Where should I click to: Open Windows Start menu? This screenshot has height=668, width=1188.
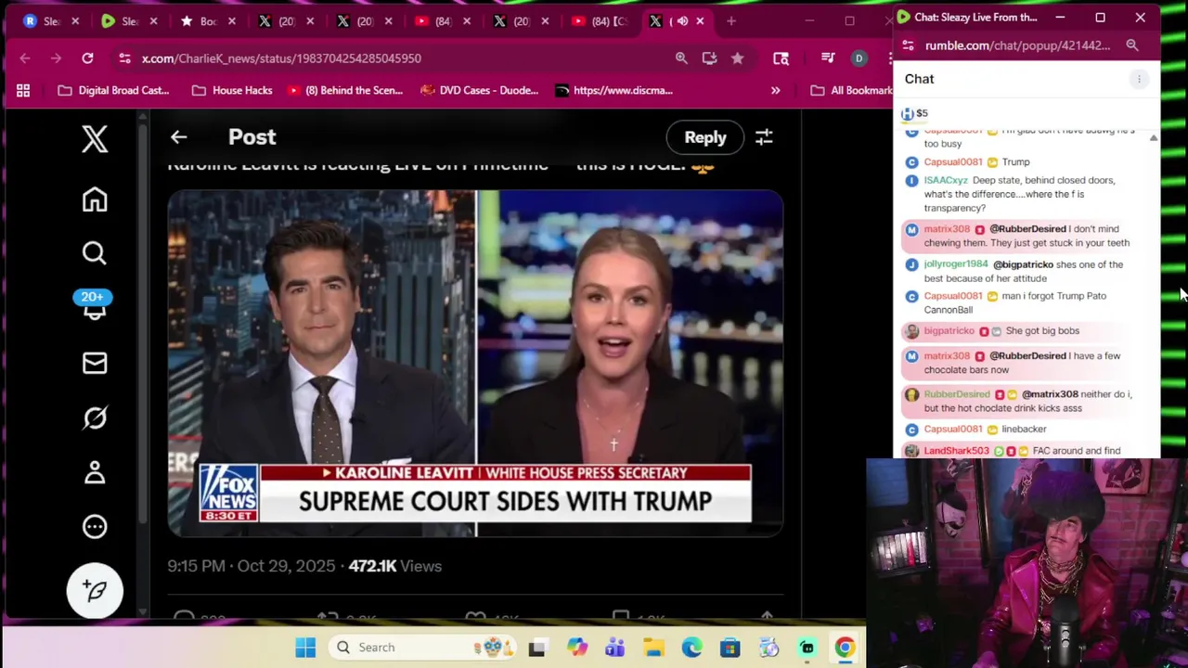(x=305, y=648)
